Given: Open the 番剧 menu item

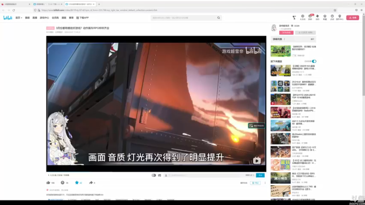Looking at the screenshot, I should click(27, 18).
